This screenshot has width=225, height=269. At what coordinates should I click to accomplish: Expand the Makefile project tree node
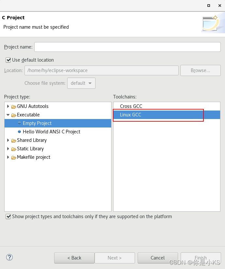(8, 157)
